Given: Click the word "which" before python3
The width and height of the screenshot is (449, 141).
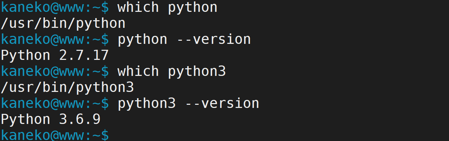Looking at the screenshot, I should [138, 71].
